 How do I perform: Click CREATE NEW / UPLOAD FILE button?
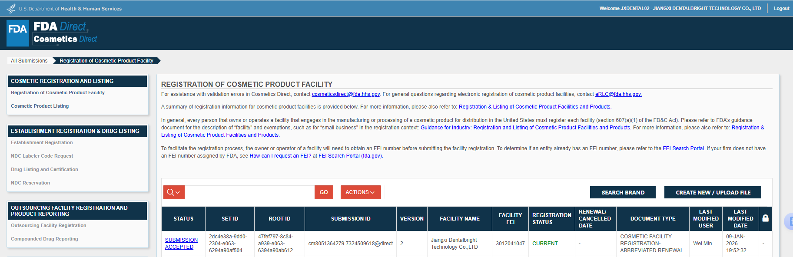coord(713,192)
